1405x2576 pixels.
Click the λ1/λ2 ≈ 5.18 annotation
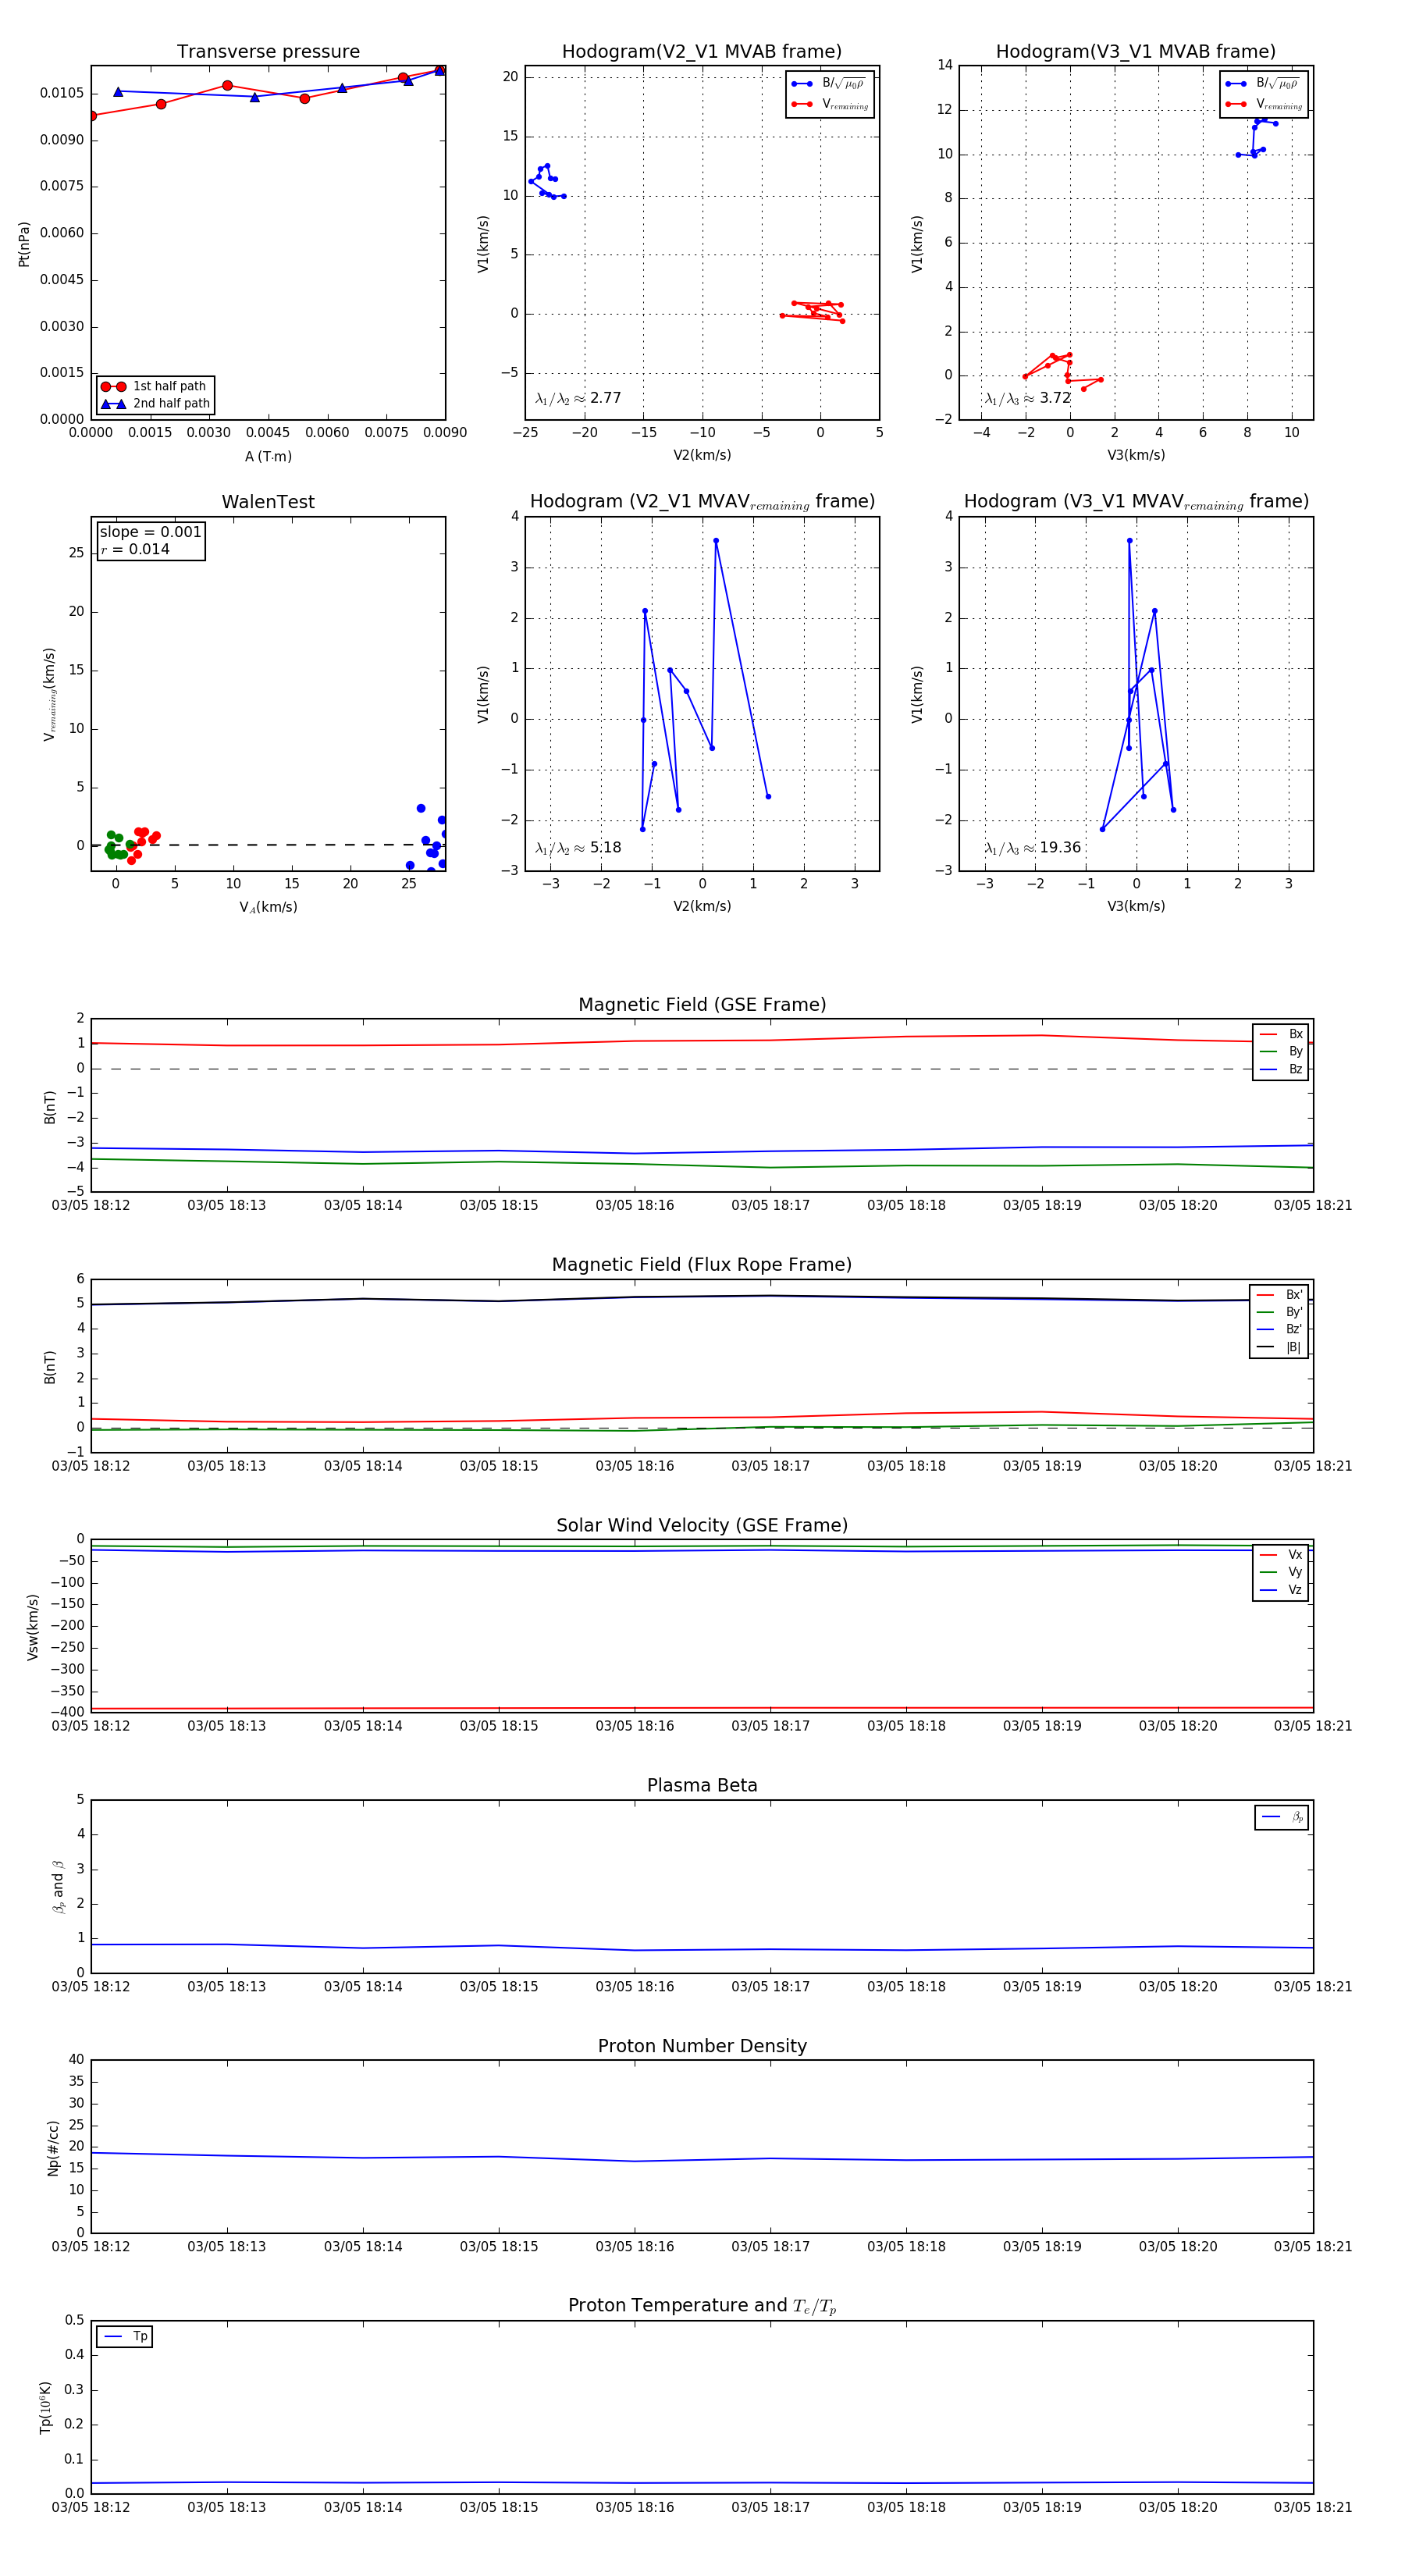click(x=578, y=848)
